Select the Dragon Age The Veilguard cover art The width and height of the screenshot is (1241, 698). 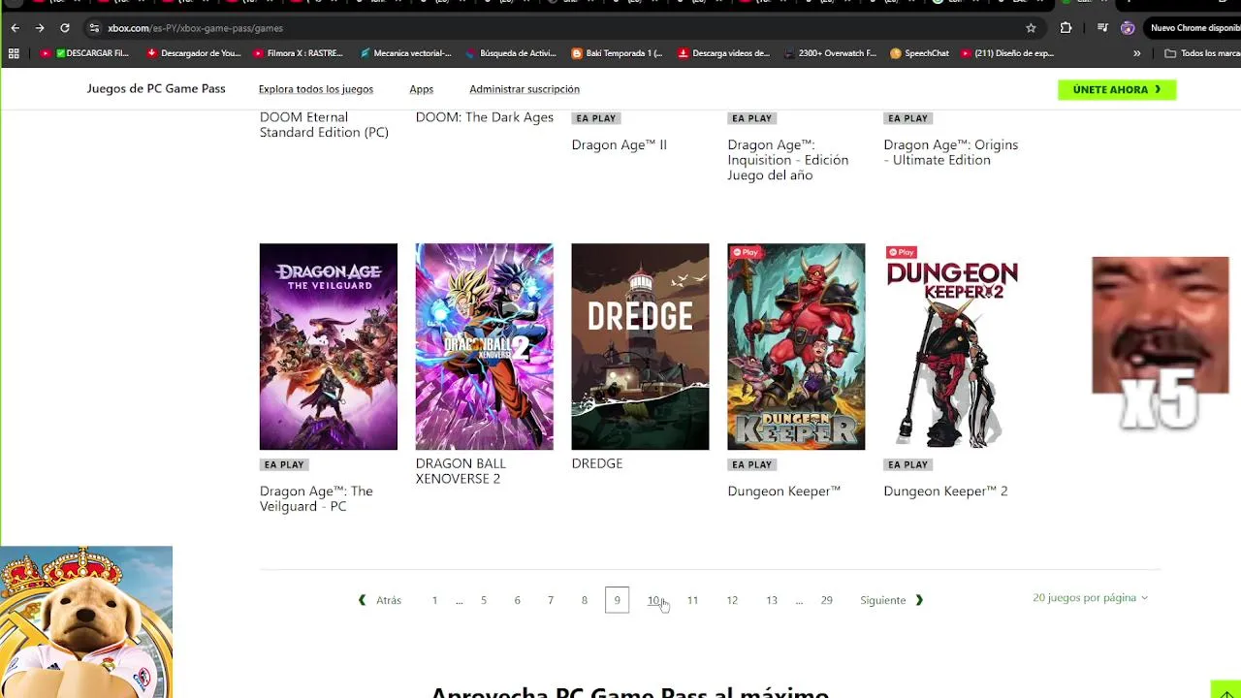coord(329,346)
